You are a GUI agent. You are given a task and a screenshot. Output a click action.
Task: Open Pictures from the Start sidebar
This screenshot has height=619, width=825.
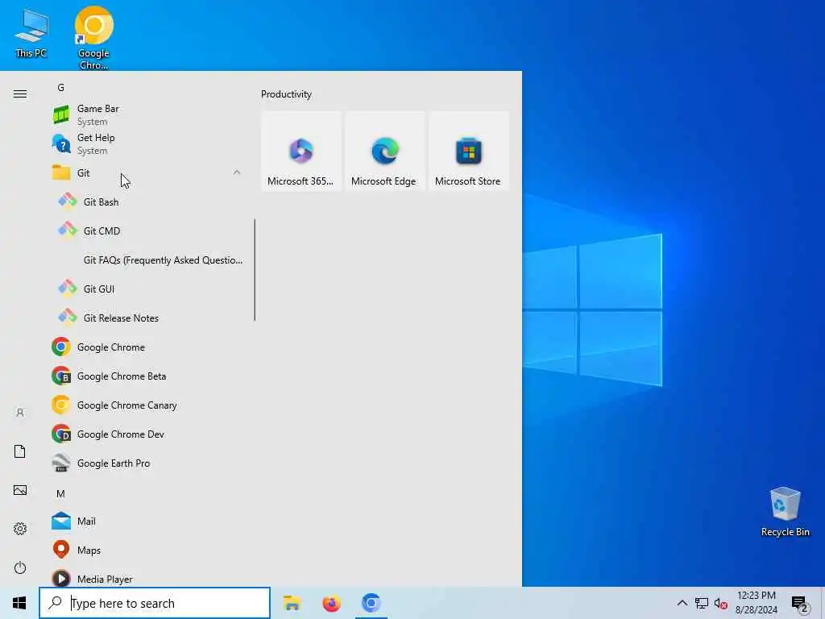click(x=20, y=490)
